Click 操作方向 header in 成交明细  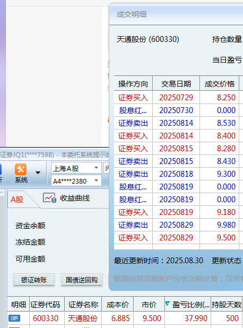pyautogui.click(x=133, y=84)
